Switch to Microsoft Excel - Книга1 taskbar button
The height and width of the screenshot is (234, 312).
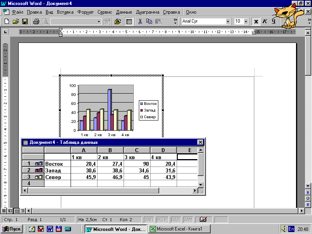tap(179, 229)
